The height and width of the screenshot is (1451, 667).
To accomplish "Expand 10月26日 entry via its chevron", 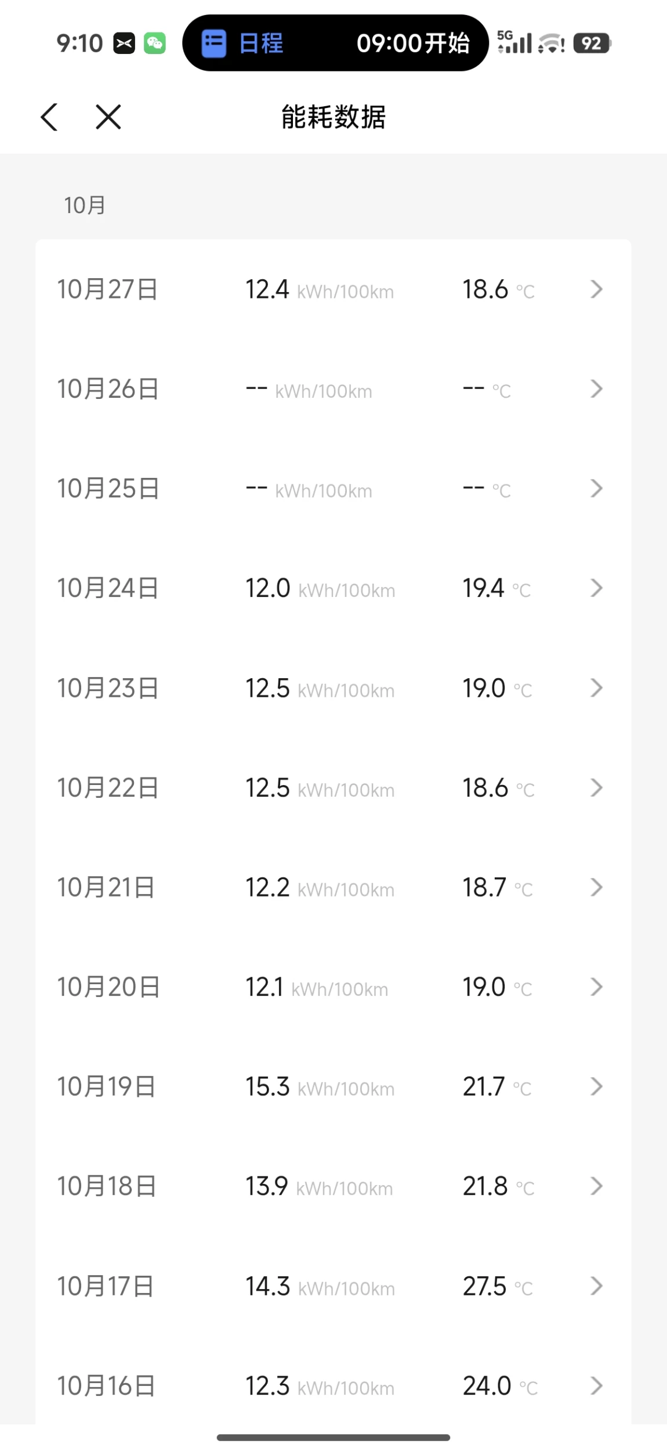I will [596, 389].
